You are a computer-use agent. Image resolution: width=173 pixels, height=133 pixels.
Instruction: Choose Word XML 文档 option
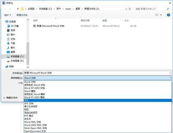point(98,122)
